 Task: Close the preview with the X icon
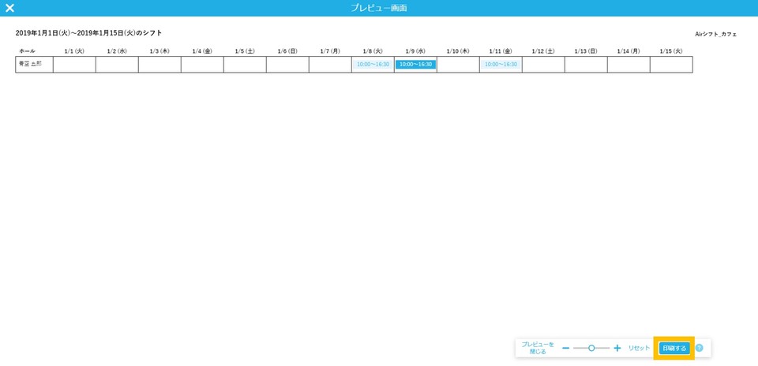click(x=9, y=8)
